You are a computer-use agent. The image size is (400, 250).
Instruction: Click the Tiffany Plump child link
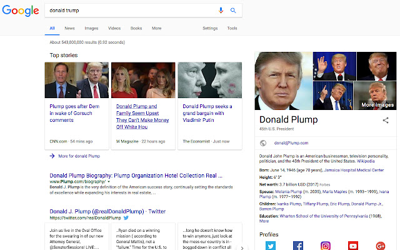[315, 204]
